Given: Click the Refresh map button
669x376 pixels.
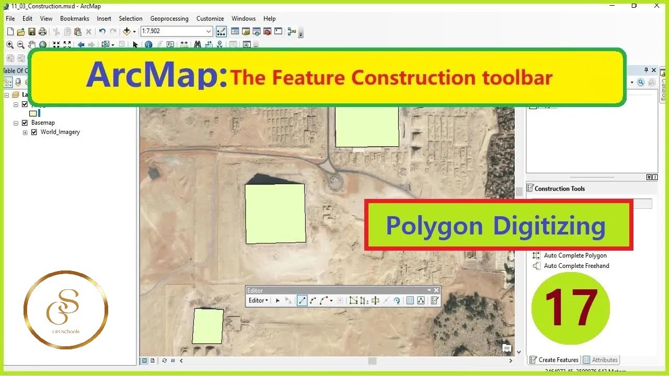Looking at the screenshot, I should (x=165, y=360).
